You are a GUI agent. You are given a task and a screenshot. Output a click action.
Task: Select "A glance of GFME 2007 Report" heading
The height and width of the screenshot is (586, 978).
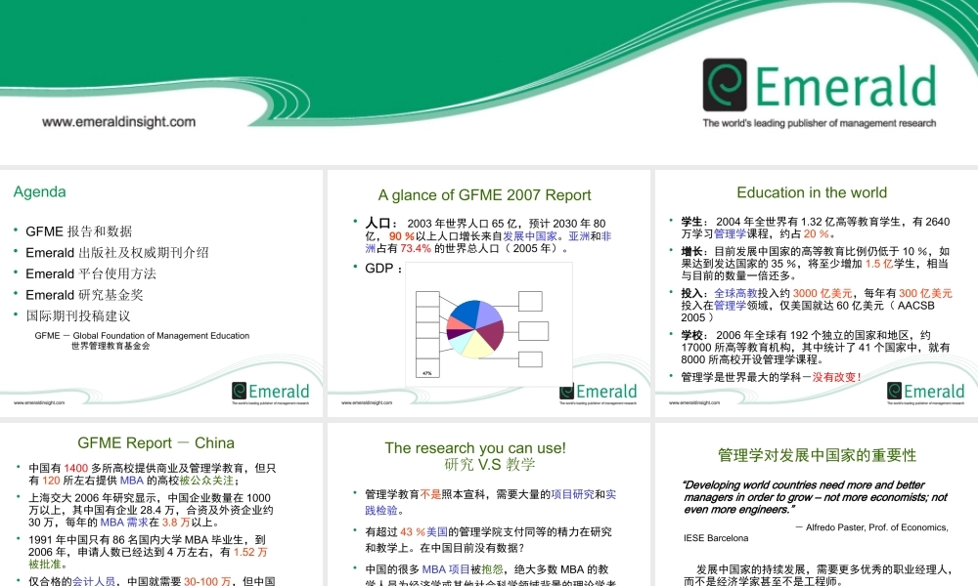pyautogui.click(x=485, y=195)
